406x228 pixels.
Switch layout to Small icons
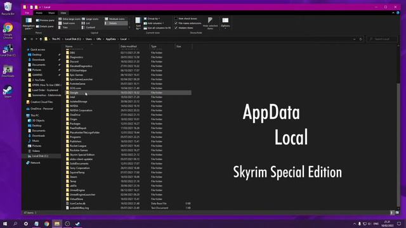67,23
